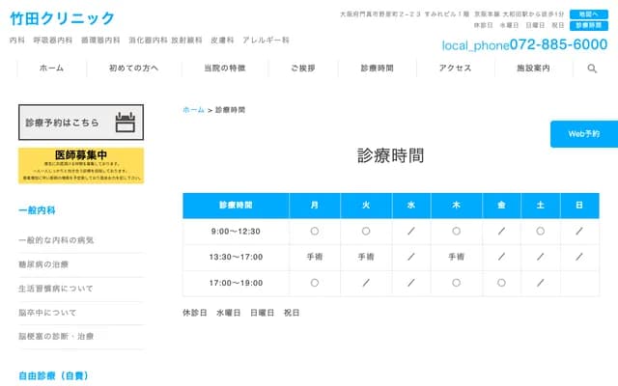Click the ホーム breadcrumb link
Image resolution: width=618 pixels, height=386 pixels.
[x=193, y=110]
